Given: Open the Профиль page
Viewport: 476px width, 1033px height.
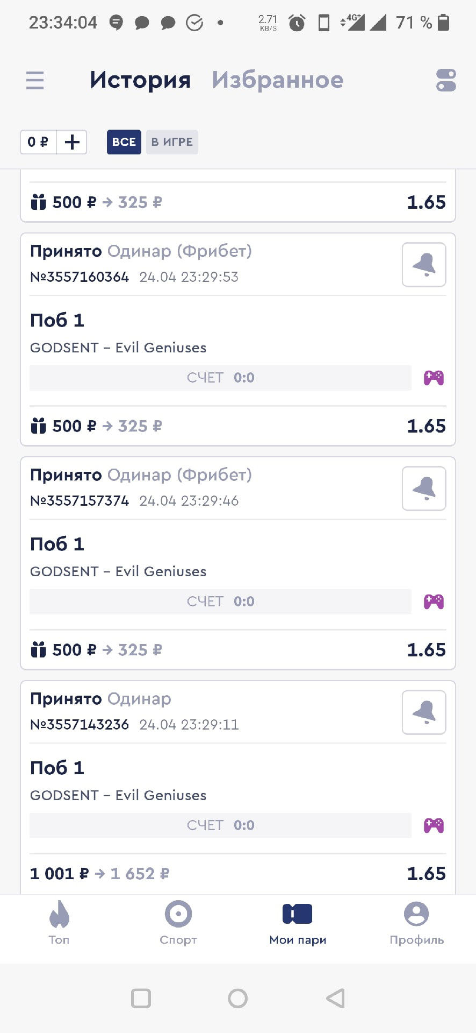Looking at the screenshot, I should click(416, 923).
